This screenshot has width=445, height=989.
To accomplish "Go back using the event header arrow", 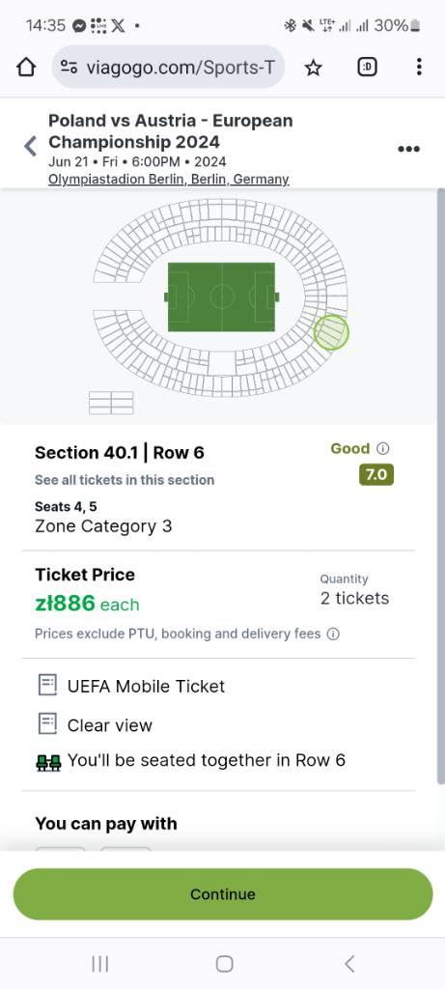I will [x=30, y=146].
